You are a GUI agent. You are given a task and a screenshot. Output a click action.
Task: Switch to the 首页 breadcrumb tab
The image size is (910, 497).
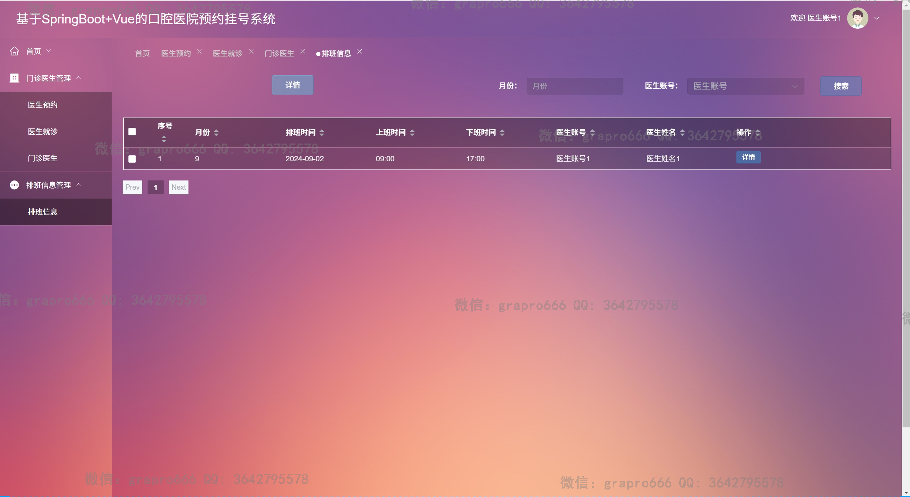142,53
